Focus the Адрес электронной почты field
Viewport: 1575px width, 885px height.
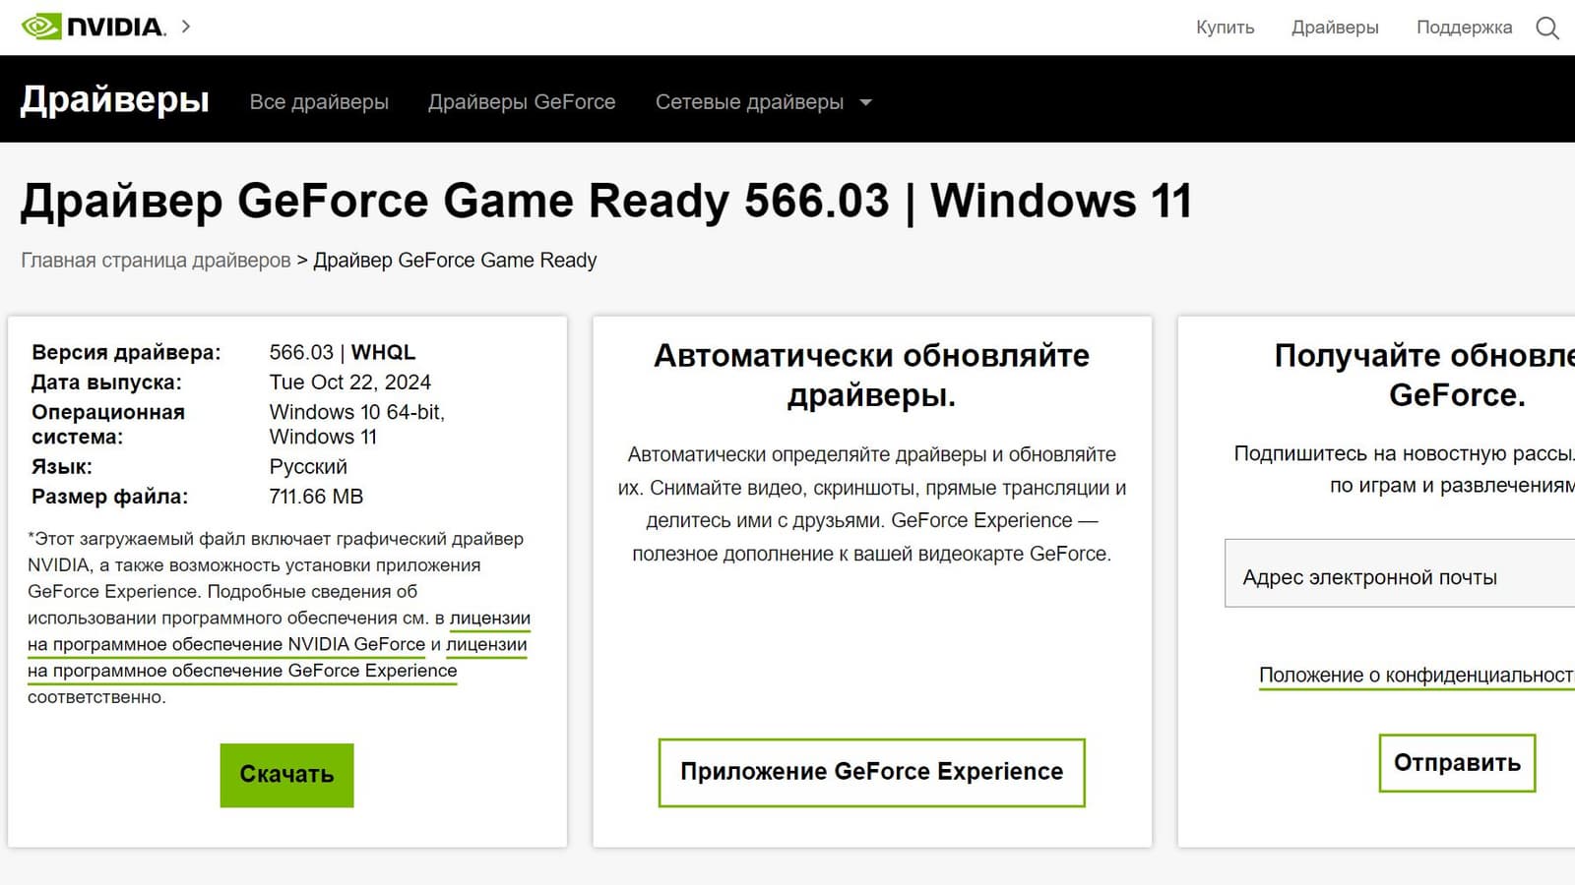click(1400, 573)
